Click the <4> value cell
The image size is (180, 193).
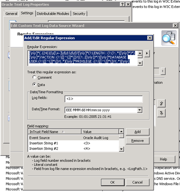(x=87, y=149)
